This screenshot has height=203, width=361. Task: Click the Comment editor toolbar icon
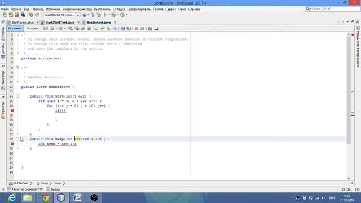click(150, 29)
